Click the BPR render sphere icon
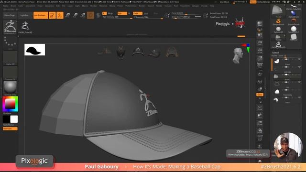The width and height of the screenshot is (306, 172). point(260,24)
